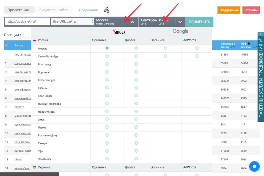
Task: Go to Приложения breadcrumb tab
Action: pyautogui.click(x=18, y=10)
